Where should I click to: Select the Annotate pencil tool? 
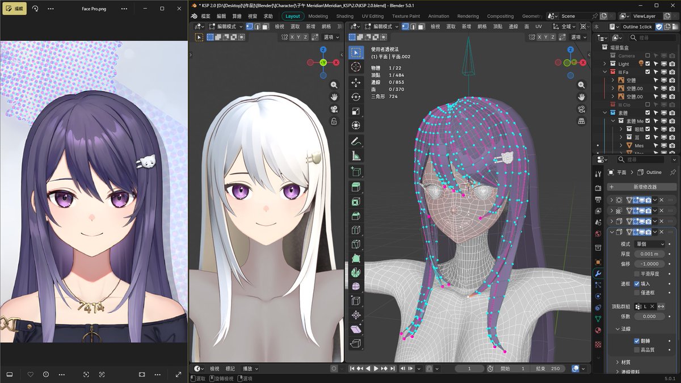356,141
